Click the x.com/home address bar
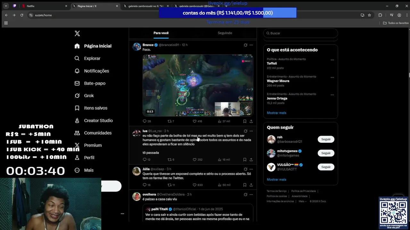 (192, 15)
